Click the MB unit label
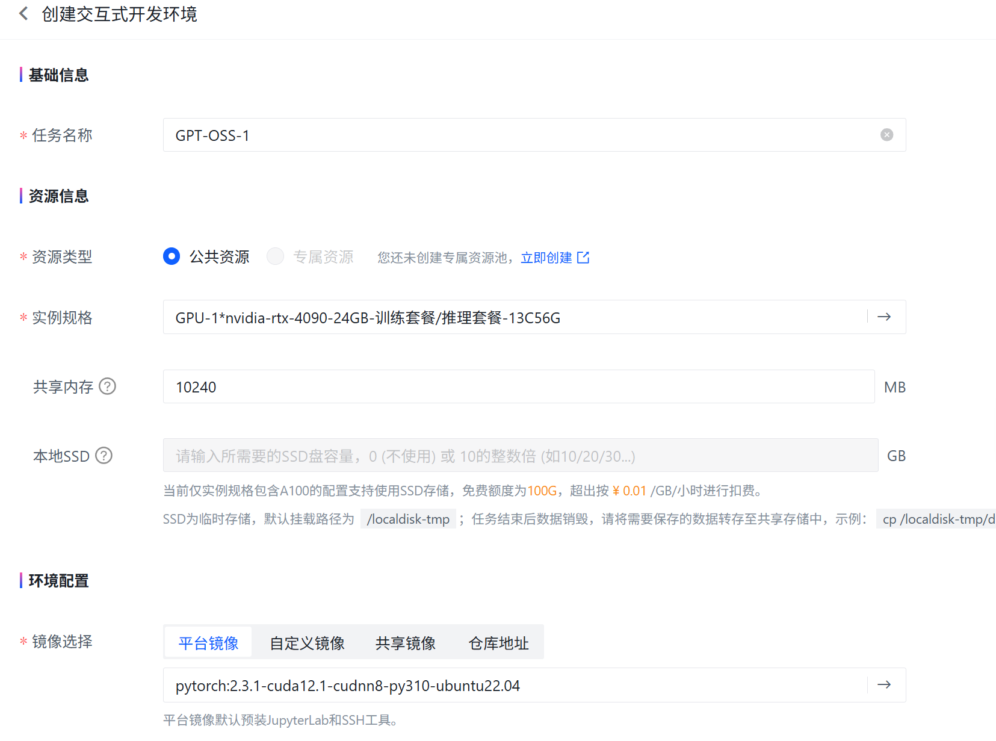The image size is (996, 741). pos(895,387)
